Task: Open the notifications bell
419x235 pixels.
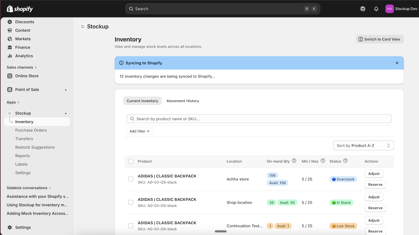Action: pos(376,9)
